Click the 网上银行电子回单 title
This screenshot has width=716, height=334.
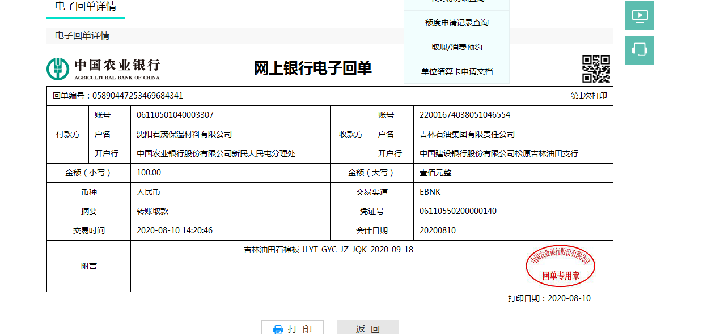pos(312,68)
